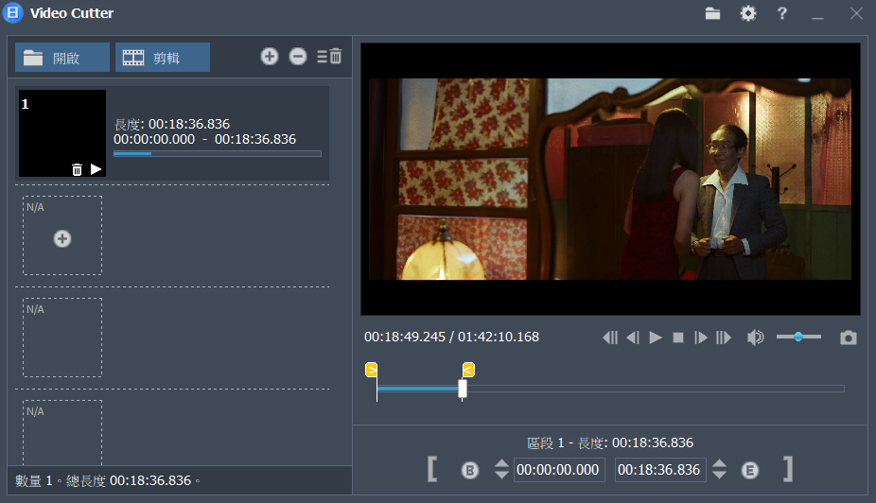Remove segment with the minus icon
This screenshot has width=876, height=503.
pyautogui.click(x=298, y=57)
